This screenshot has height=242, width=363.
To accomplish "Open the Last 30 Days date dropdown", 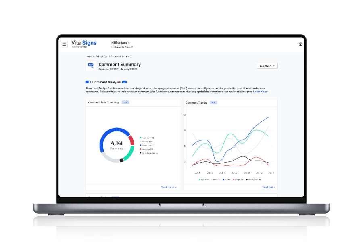I will tap(267, 66).
